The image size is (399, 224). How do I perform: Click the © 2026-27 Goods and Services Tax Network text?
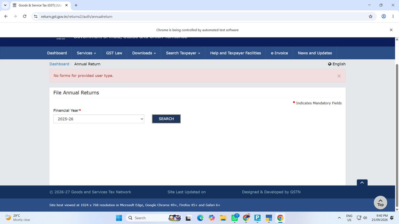click(x=90, y=192)
